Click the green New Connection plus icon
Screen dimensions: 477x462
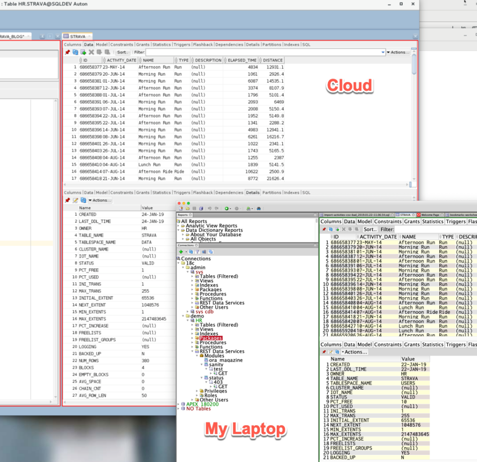pos(181,252)
